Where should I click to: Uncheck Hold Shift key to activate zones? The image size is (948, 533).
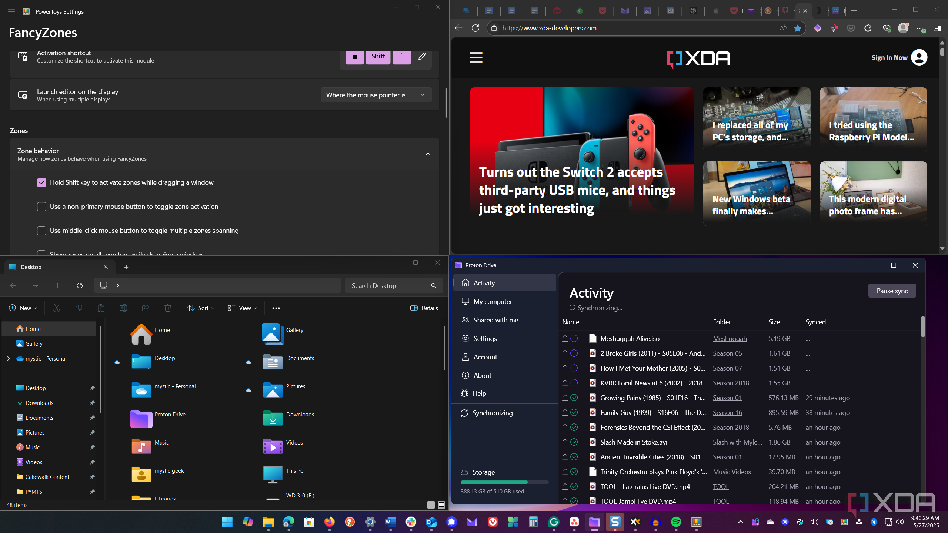click(41, 182)
